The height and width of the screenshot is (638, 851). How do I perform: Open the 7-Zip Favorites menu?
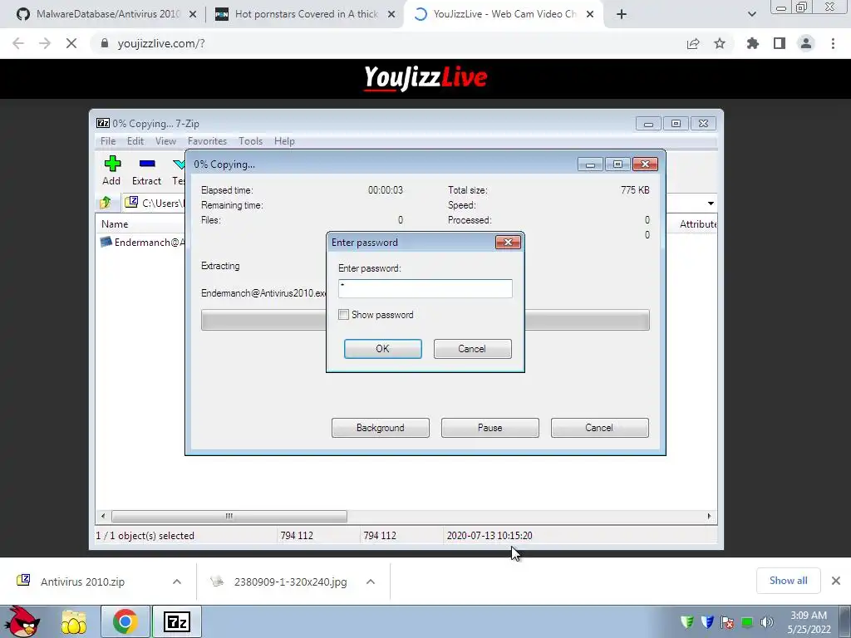point(207,141)
